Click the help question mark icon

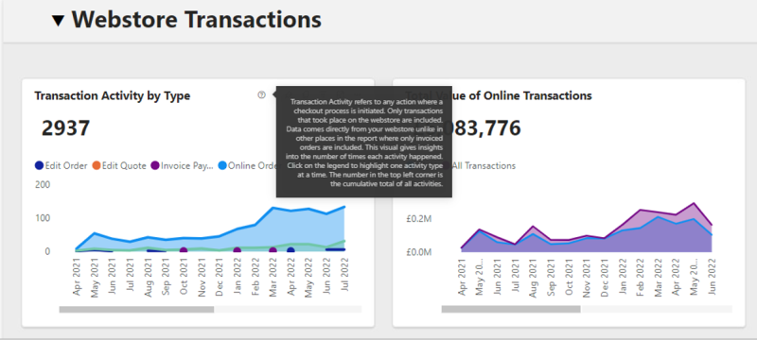262,94
